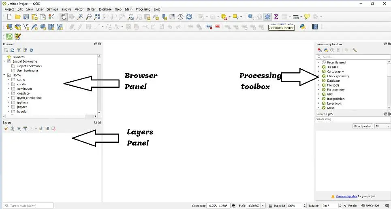Open the 'All' dropdown in Search QMS

382,126
